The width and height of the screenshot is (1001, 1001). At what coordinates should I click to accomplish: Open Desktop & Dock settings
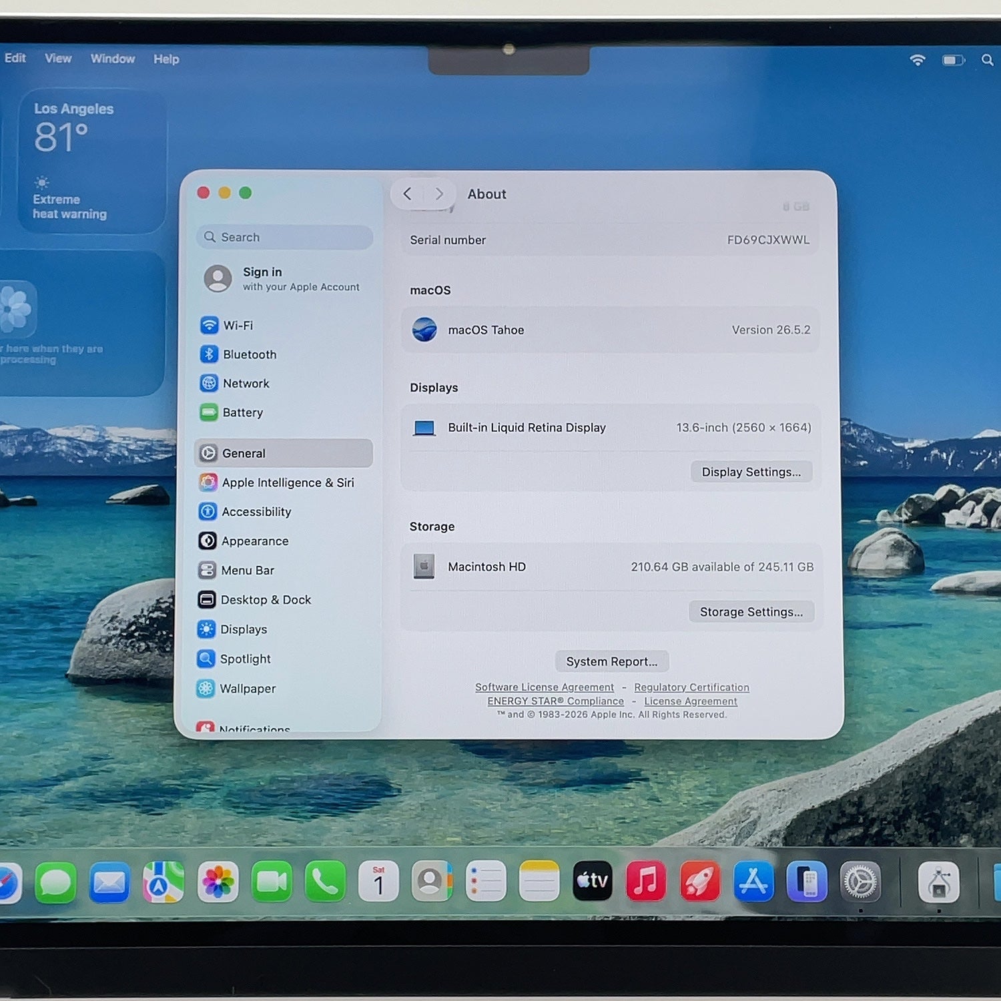(x=284, y=600)
